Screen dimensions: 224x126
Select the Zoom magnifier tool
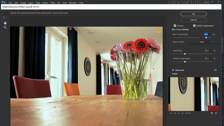click(5, 27)
